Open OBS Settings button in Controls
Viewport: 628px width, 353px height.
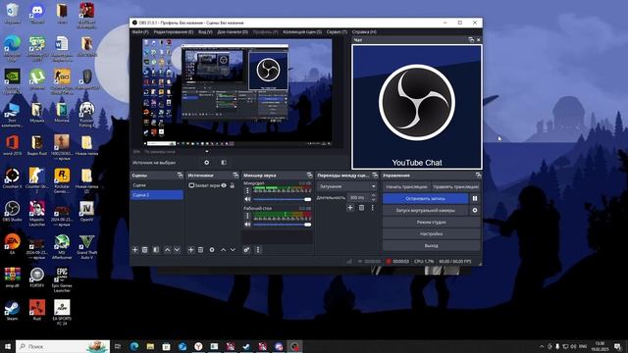(432, 233)
